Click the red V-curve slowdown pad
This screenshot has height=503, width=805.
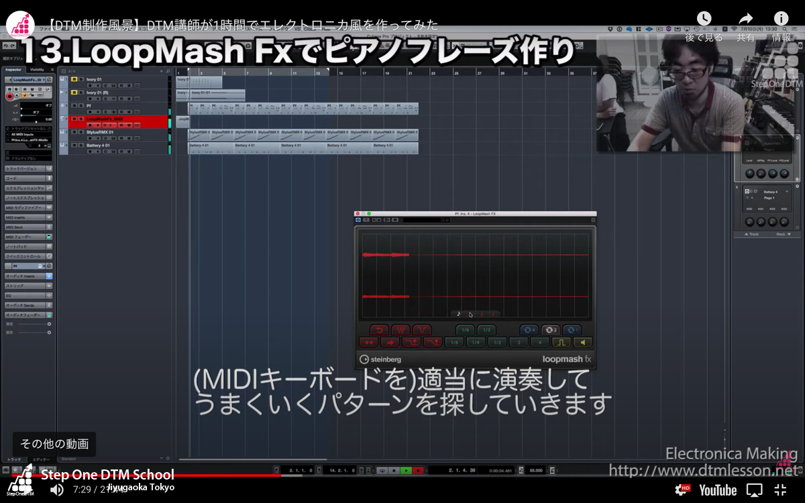tap(423, 330)
